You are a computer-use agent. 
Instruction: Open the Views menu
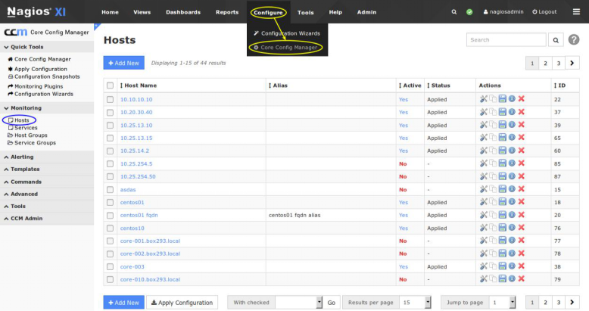[142, 12]
